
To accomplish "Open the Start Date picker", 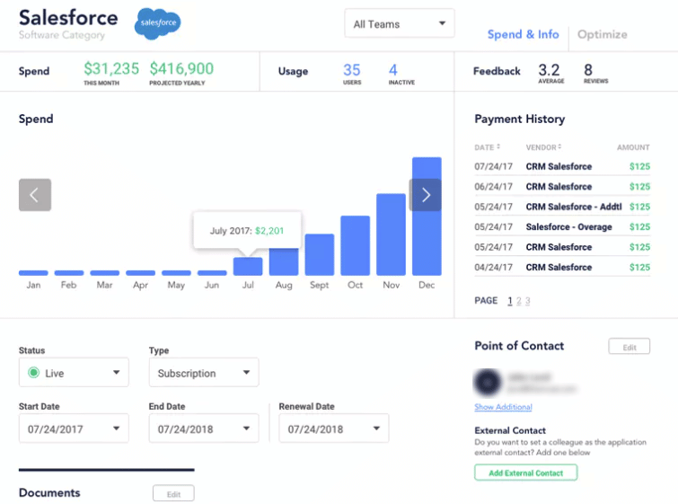I will [x=74, y=429].
